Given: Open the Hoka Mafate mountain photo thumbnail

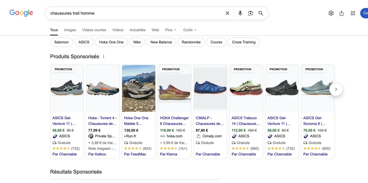Looking at the screenshot, I should click(139, 88).
